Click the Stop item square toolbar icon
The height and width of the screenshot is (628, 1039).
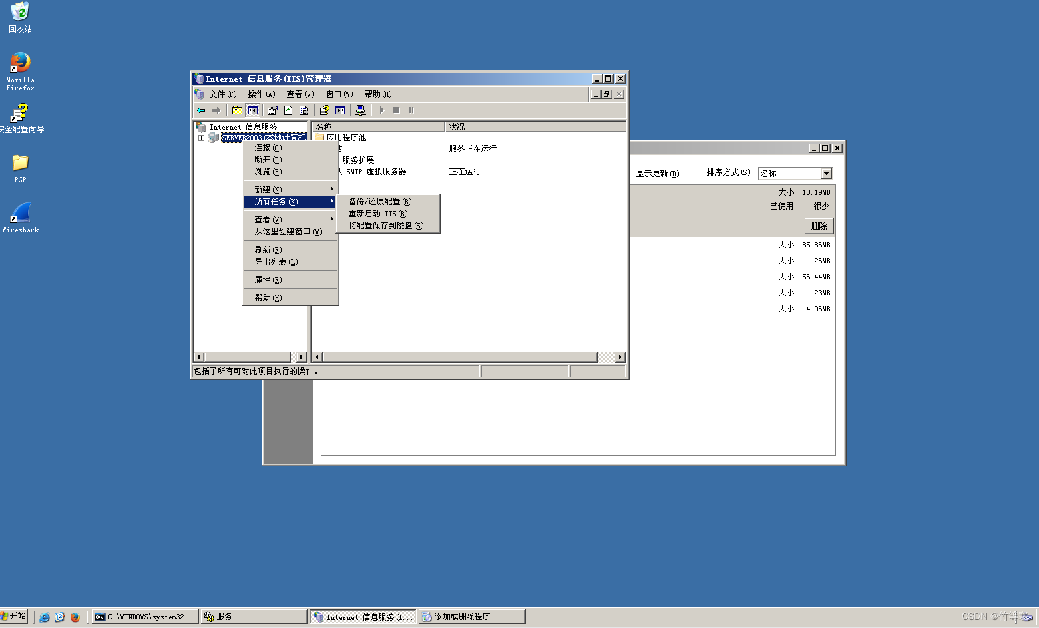coord(397,110)
